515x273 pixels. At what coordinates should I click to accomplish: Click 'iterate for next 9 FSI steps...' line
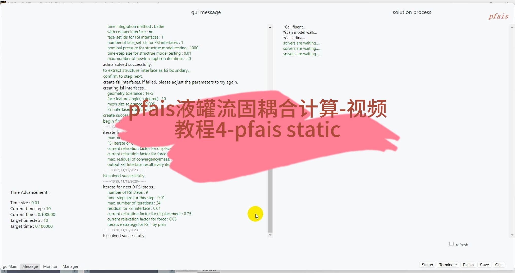[129, 187]
